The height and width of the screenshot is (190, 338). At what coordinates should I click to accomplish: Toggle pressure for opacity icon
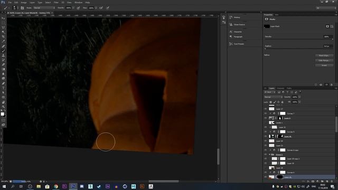pos(79,8)
